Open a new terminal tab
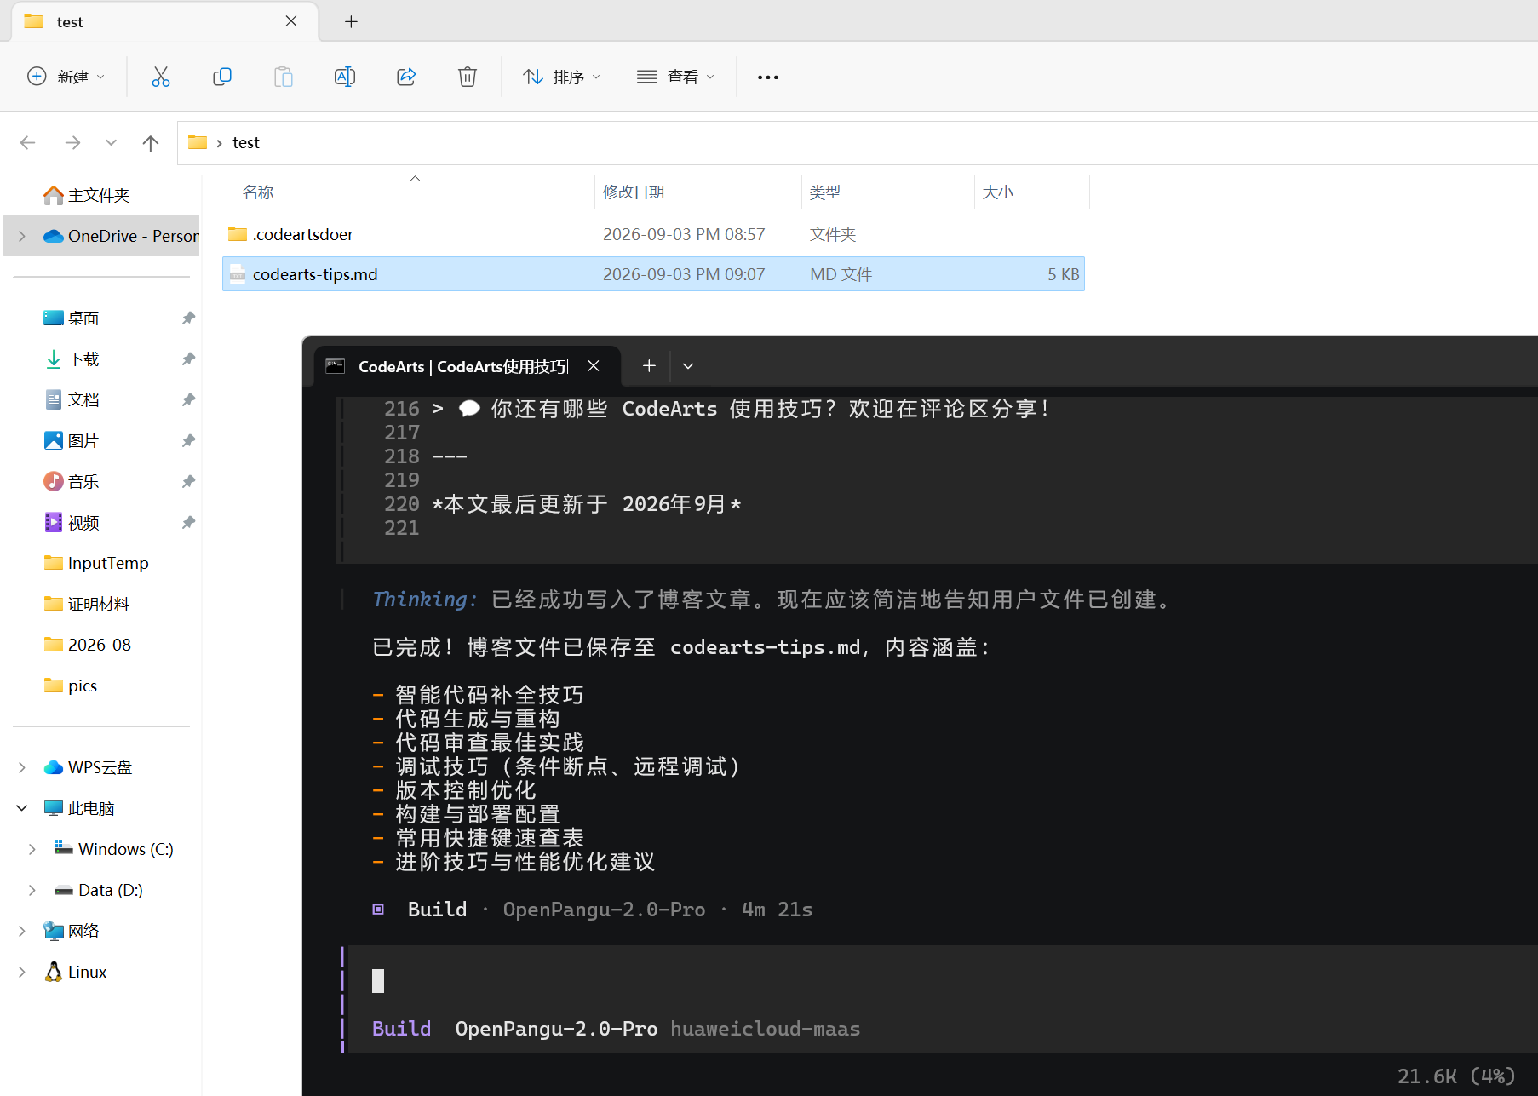 (x=649, y=365)
